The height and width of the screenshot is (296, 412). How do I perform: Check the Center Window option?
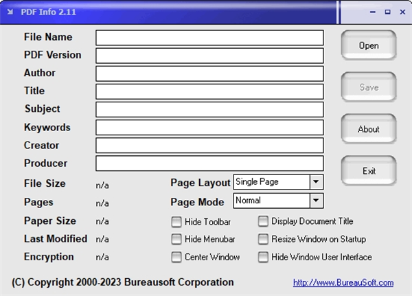176,258
